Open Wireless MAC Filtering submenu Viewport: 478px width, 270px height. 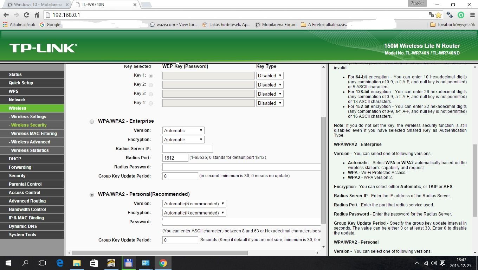pos(32,134)
